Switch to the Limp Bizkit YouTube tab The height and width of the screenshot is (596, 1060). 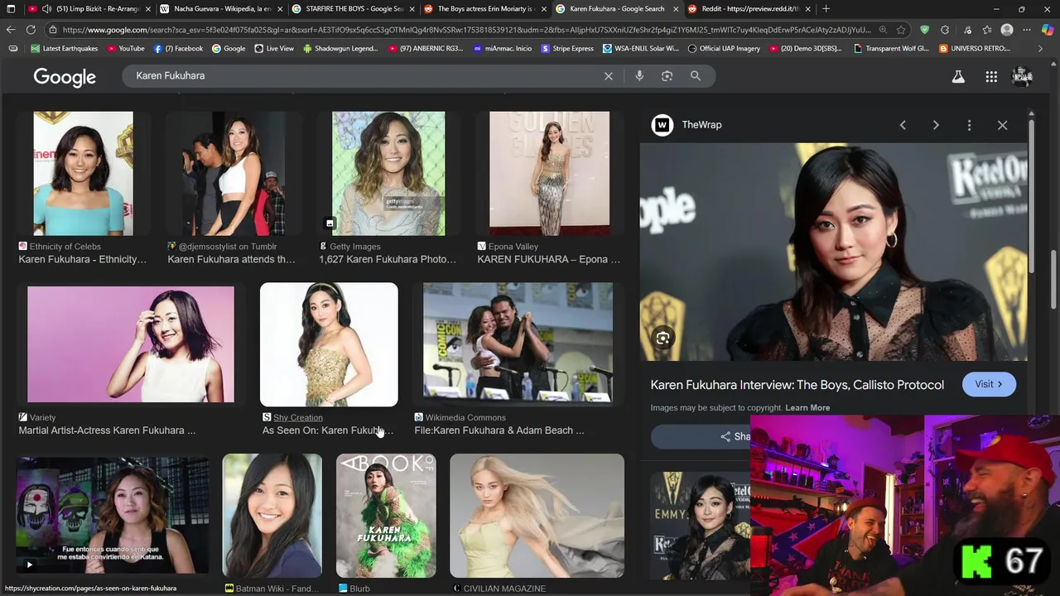[x=89, y=9]
